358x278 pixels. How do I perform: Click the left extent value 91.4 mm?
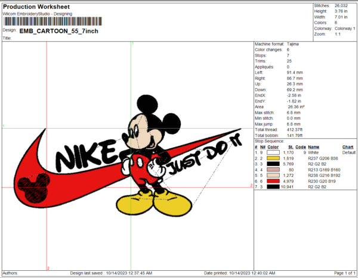(295, 73)
